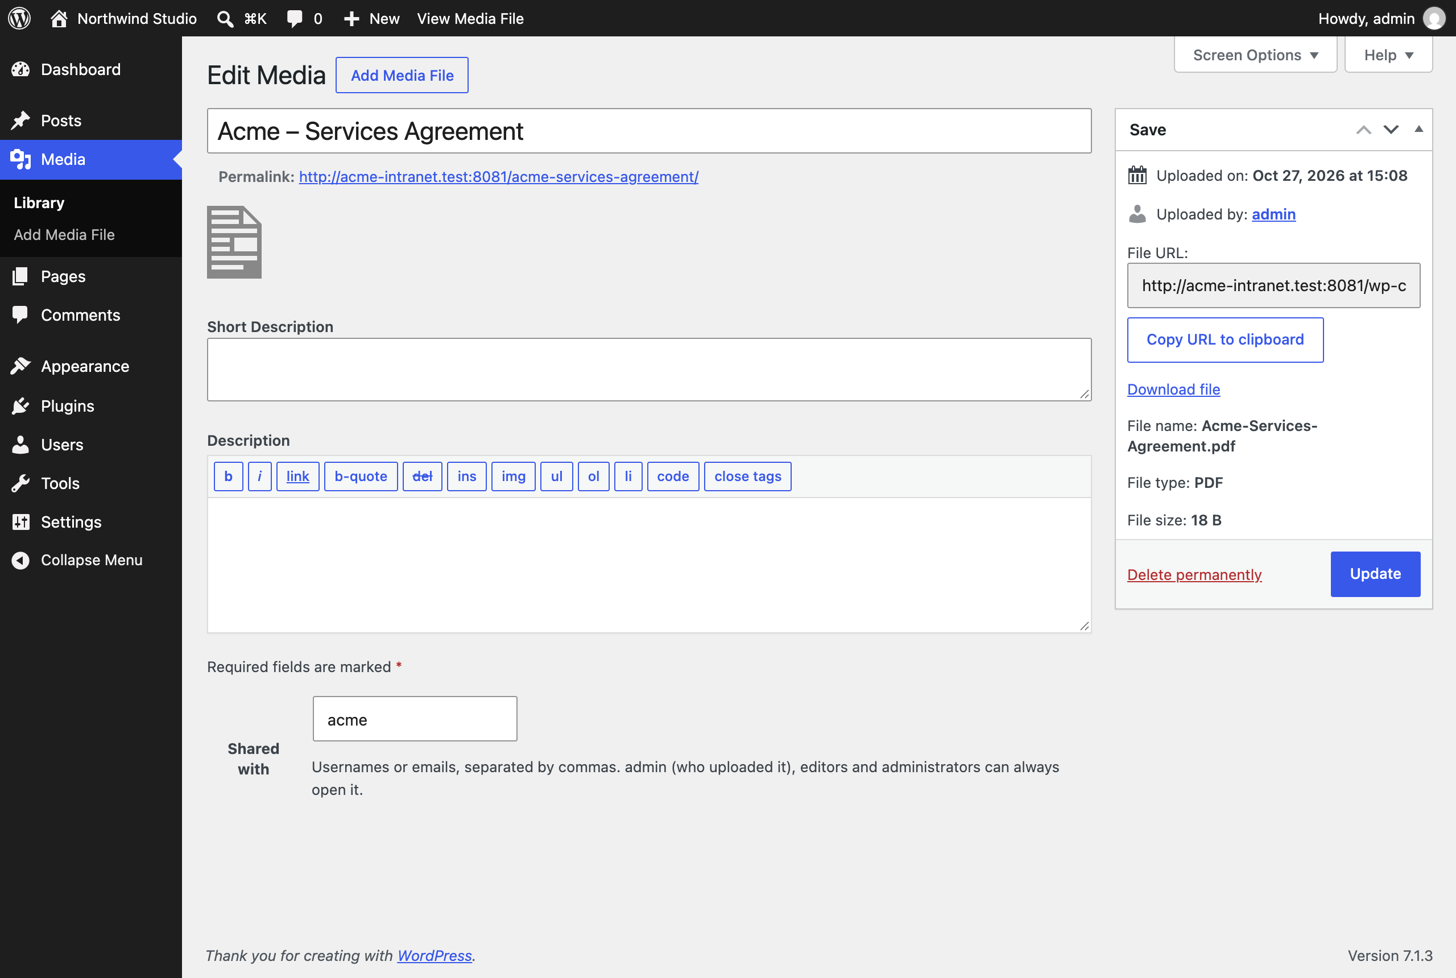Focus the Short Description textarea
Viewport: 1456px width, 978px height.
(x=649, y=369)
